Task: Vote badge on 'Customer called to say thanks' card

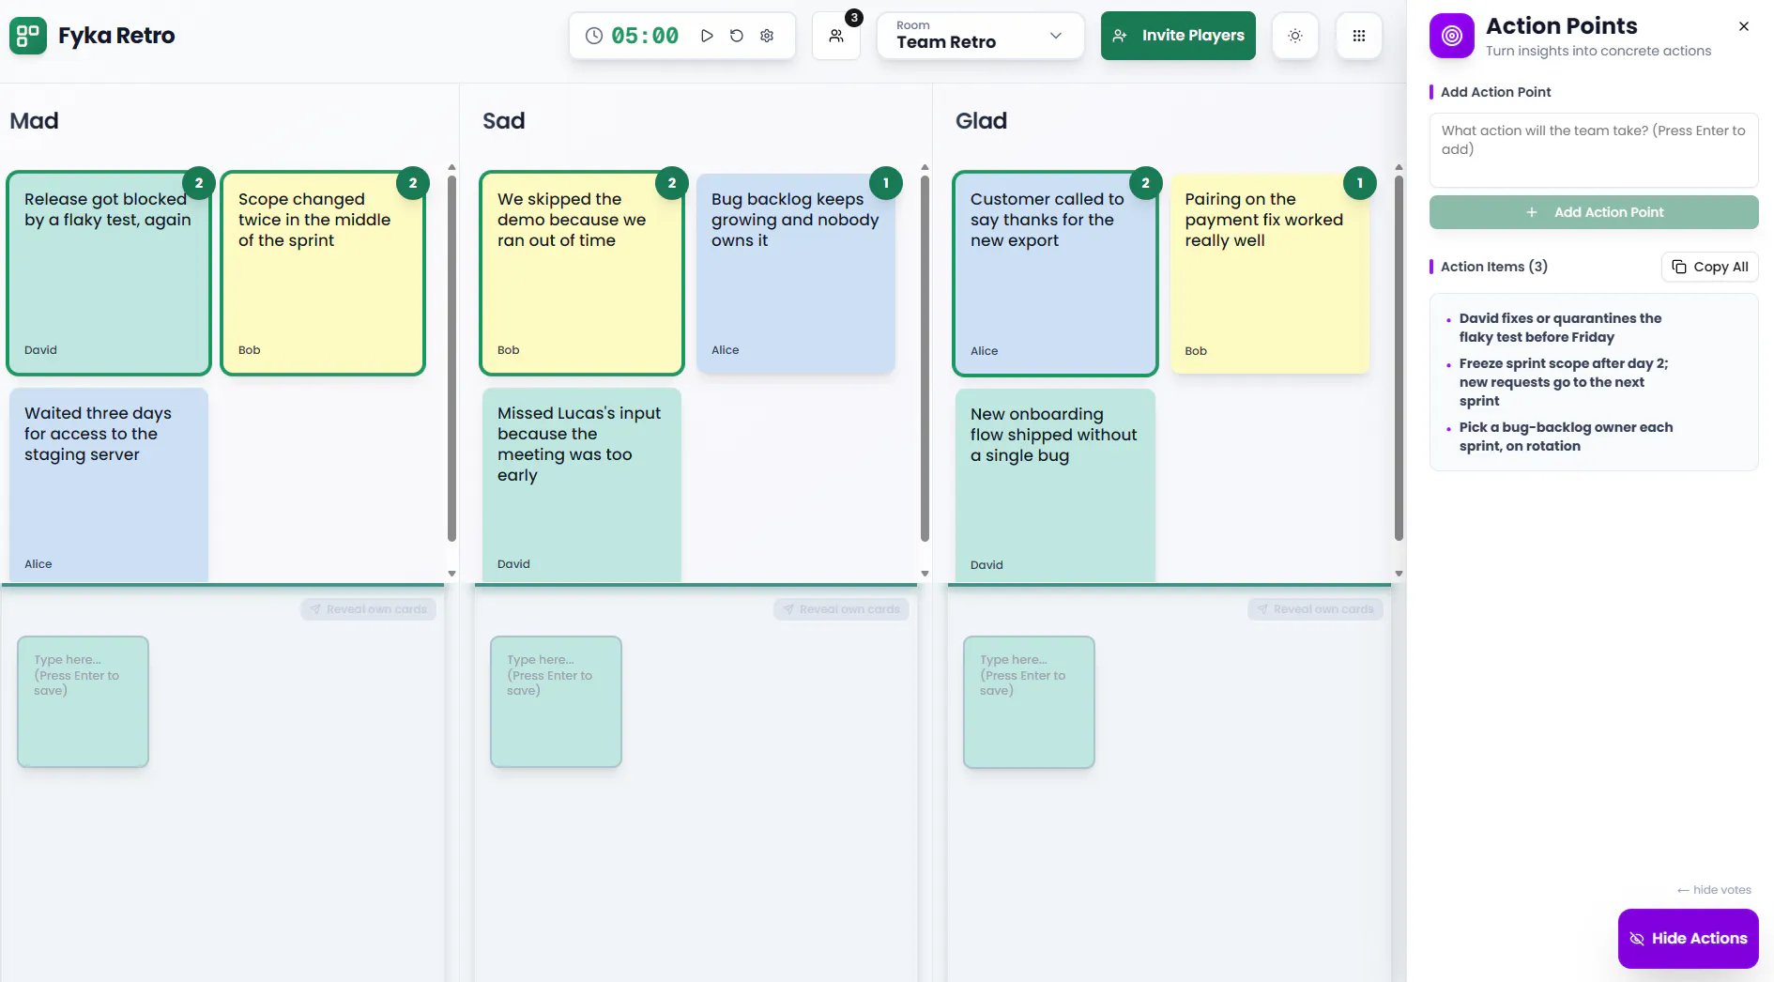Action: (x=1145, y=183)
